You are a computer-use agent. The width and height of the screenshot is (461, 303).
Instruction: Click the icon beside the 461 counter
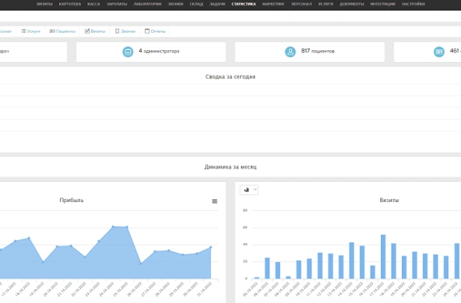(439, 52)
